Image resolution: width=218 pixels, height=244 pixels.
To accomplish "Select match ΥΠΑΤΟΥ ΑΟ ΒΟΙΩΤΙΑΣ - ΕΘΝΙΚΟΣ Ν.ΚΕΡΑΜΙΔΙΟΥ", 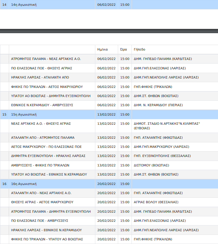I will (49, 174).
